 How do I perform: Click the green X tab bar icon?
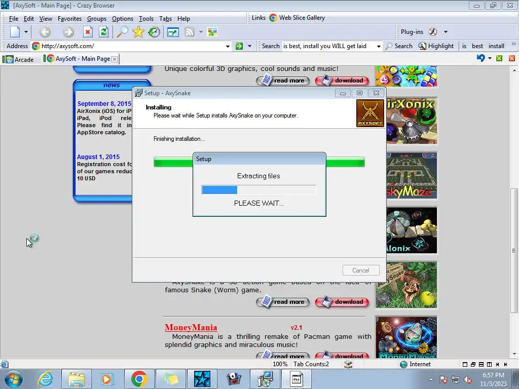[x=499, y=59]
